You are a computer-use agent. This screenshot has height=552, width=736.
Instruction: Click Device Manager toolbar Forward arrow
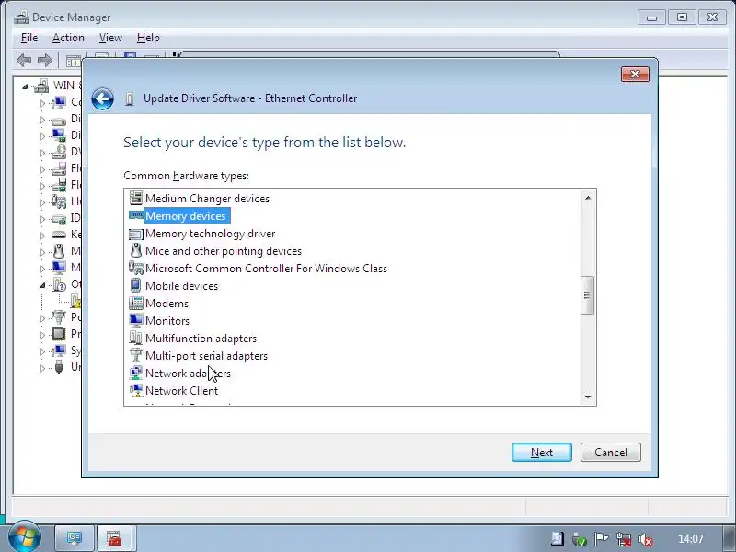[x=44, y=60]
